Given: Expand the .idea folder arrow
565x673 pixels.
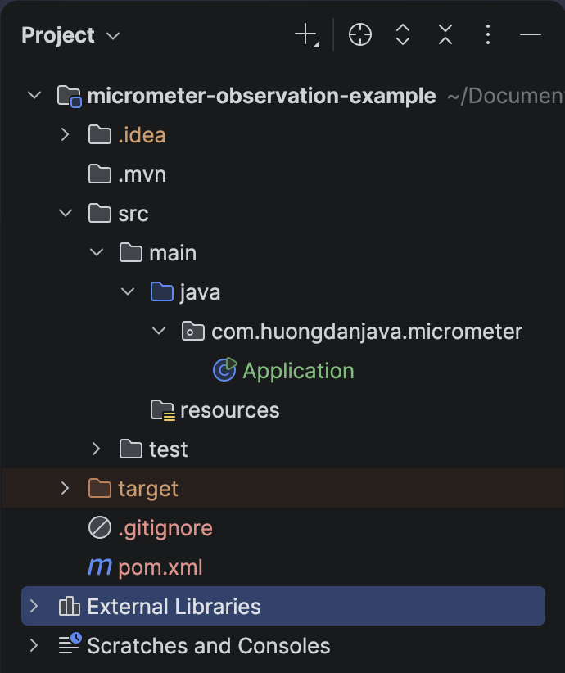Looking at the screenshot, I should tap(66, 135).
